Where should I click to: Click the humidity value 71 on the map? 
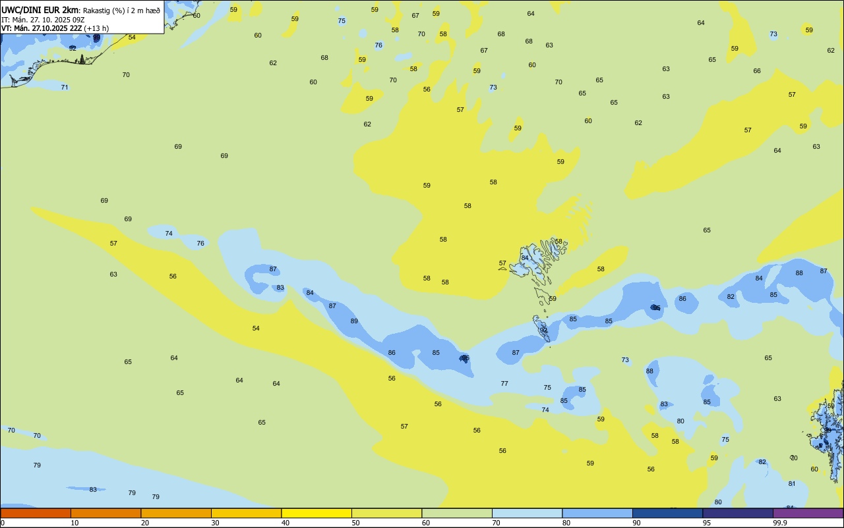(x=65, y=88)
